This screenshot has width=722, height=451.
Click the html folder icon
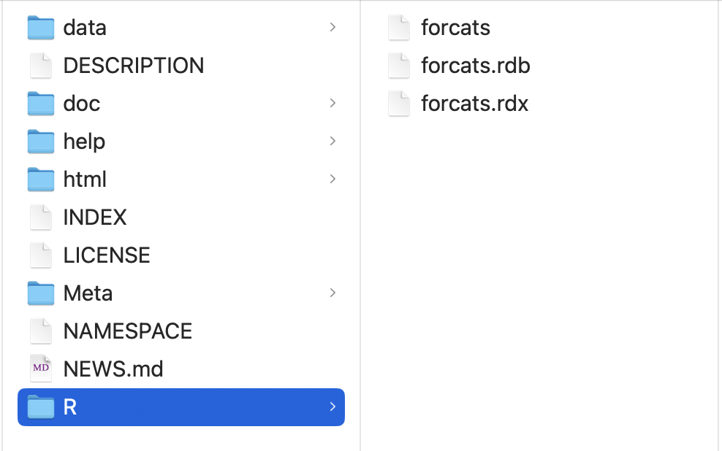(41, 180)
